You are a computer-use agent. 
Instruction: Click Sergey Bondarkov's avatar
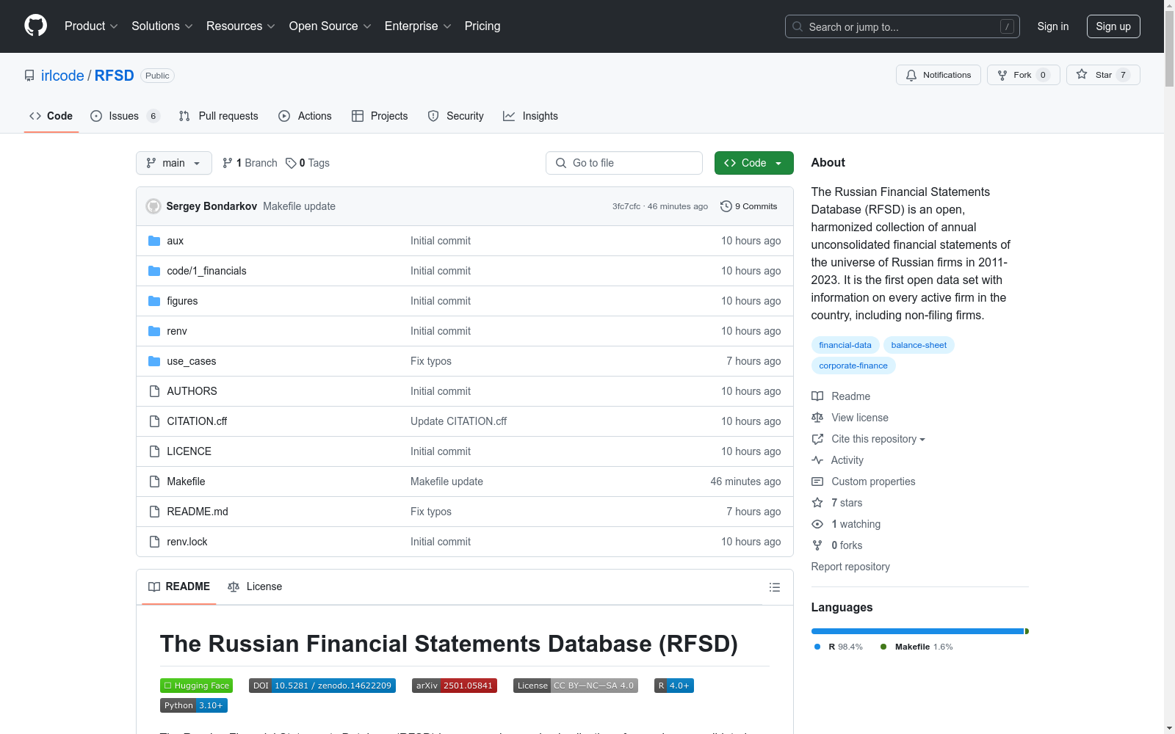tap(153, 206)
